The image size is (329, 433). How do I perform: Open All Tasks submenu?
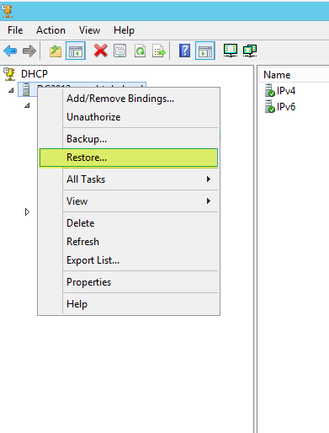click(129, 179)
